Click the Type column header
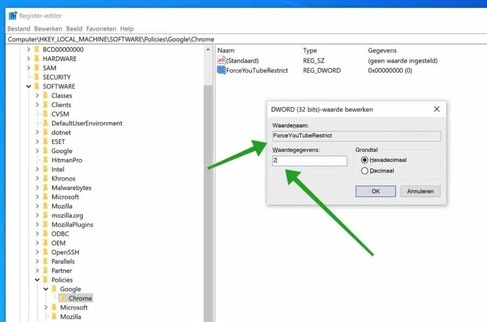This screenshot has height=322, width=487. tap(310, 50)
